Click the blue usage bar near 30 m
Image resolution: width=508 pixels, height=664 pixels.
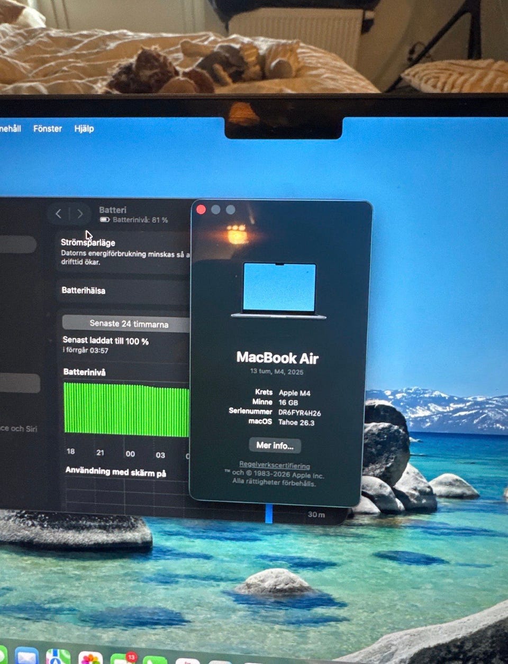pyautogui.click(x=269, y=513)
